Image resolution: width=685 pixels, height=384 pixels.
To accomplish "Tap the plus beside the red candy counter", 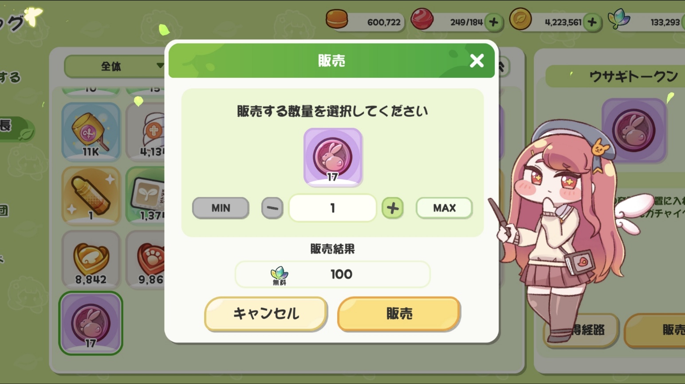I will tap(493, 22).
